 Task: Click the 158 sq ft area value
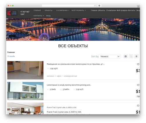[54, 69]
